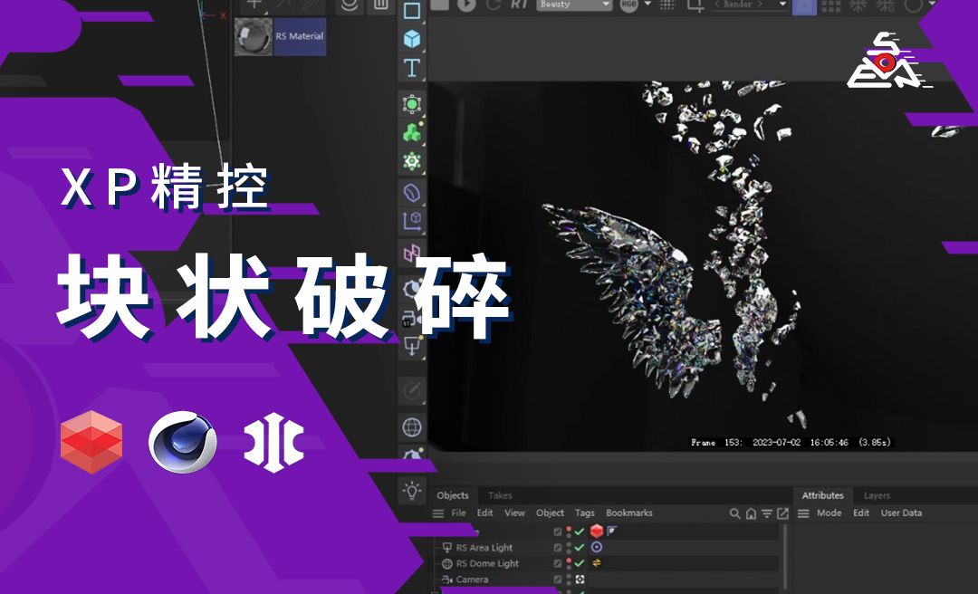This screenshot has width=978, height=594.
Task: Select the Text tool in the left toolbar
Action: click(410, 68)
